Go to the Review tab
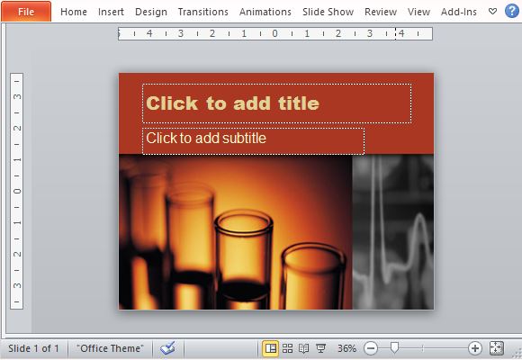This screenshot has height=360, width=522. click(x=381, y=12)
